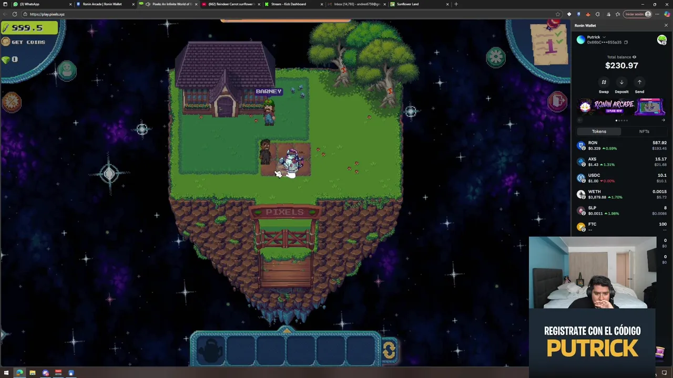Screen dimensions: 673x378
Task: Open the FTC token row
Action: tap(622, 227)
